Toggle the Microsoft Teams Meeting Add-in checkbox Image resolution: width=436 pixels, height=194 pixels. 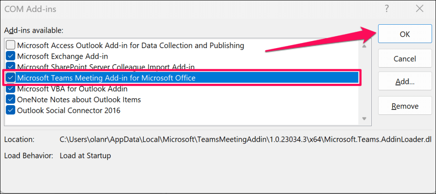click(11, 78)
